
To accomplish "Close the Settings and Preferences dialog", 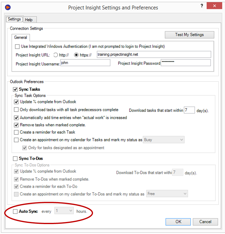I will [214, 6].
